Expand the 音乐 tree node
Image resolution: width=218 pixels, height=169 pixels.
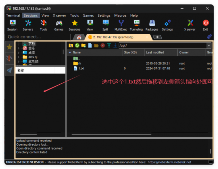click(x=19, y=48)
